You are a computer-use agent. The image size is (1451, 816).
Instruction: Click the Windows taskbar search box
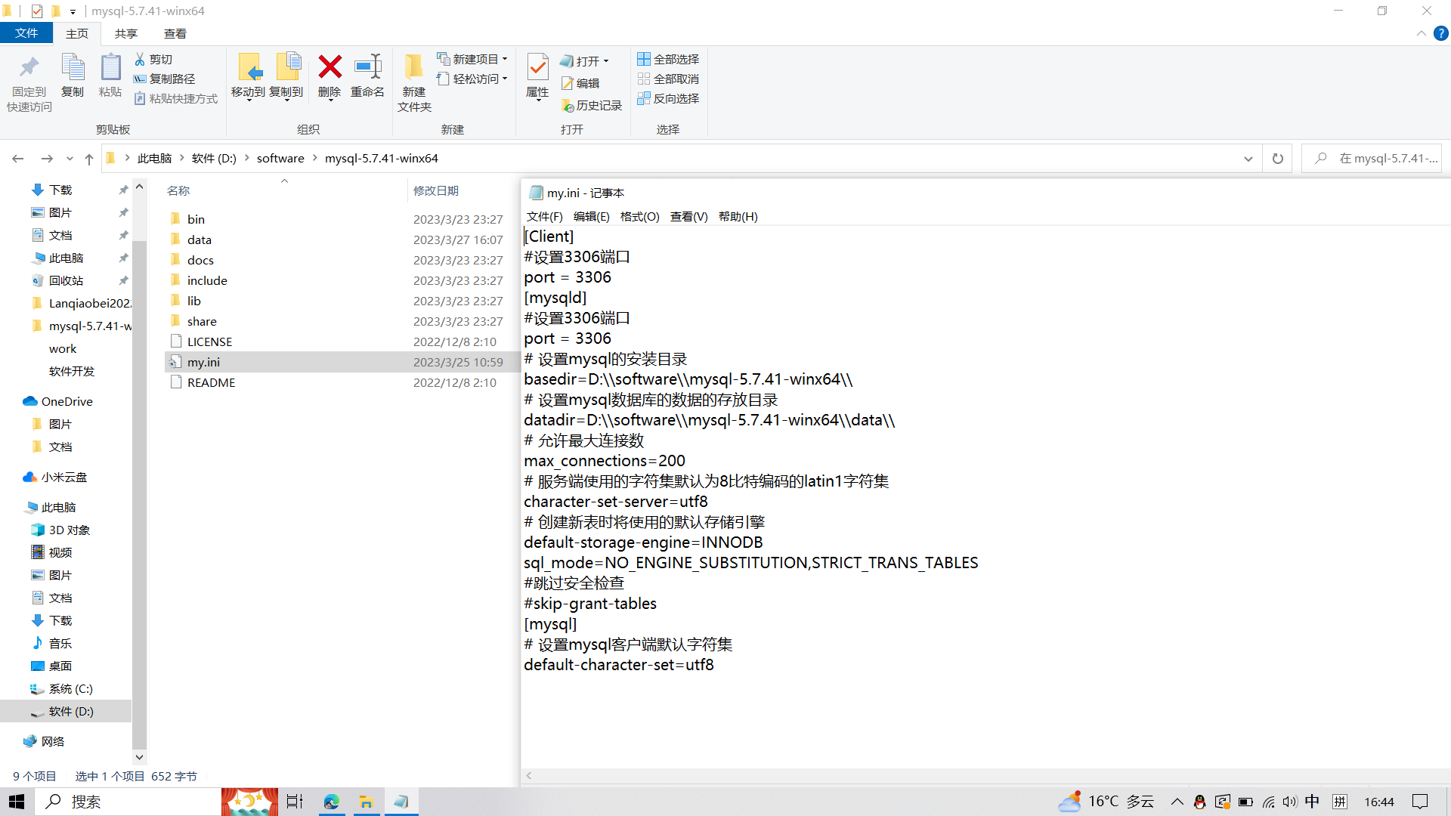point(128,802)
